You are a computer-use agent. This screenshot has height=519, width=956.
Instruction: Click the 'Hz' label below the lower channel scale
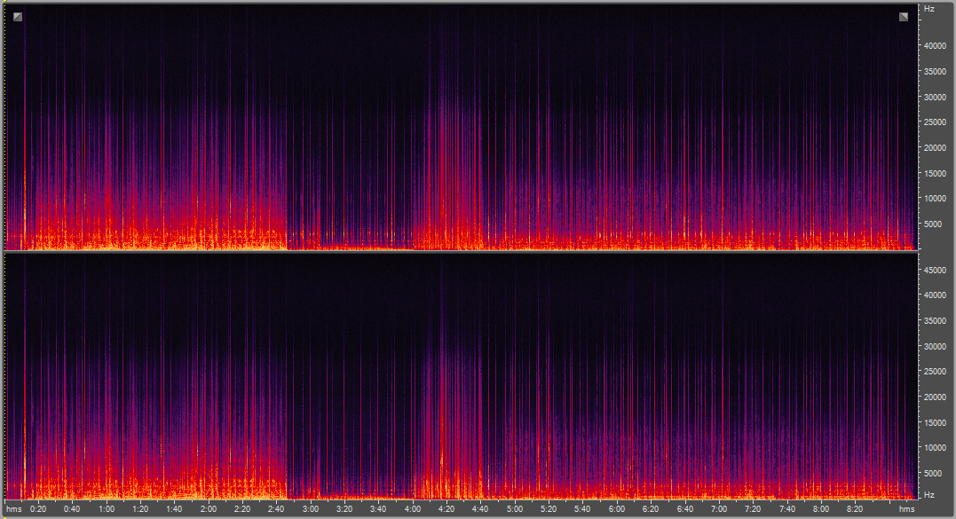(929, 495)
